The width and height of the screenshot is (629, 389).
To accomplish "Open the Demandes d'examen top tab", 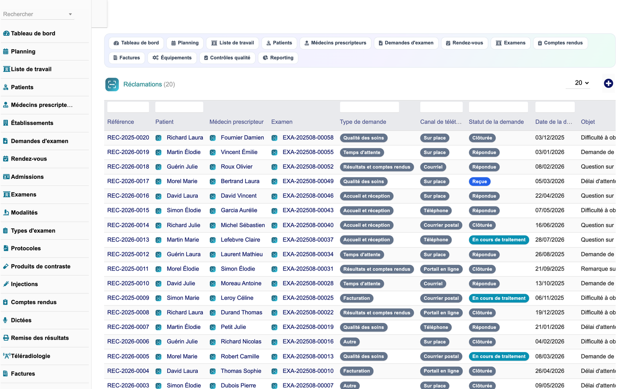I will [x=406, y=43].
